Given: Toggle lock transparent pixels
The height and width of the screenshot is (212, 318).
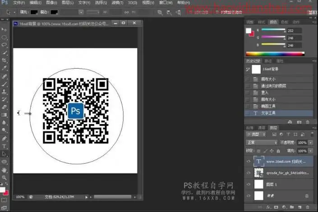Looking at the screenshot, I should 258,151.
